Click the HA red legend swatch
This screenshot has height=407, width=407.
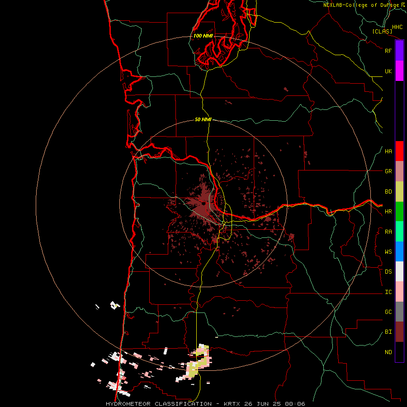click(x=399, y=151)
